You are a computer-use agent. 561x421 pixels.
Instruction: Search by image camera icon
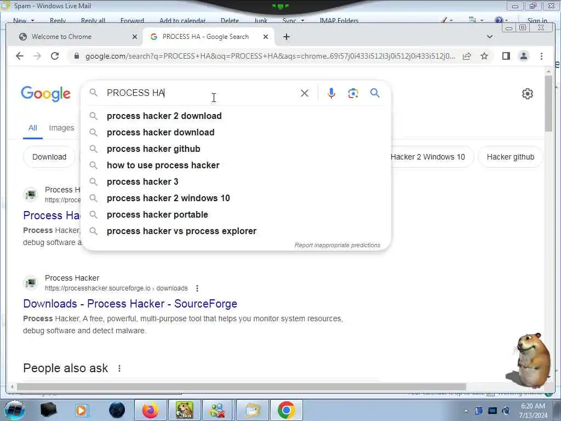click(353, 93)
